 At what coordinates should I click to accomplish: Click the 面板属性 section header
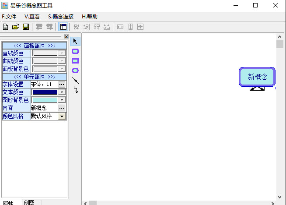coord(35,46)
